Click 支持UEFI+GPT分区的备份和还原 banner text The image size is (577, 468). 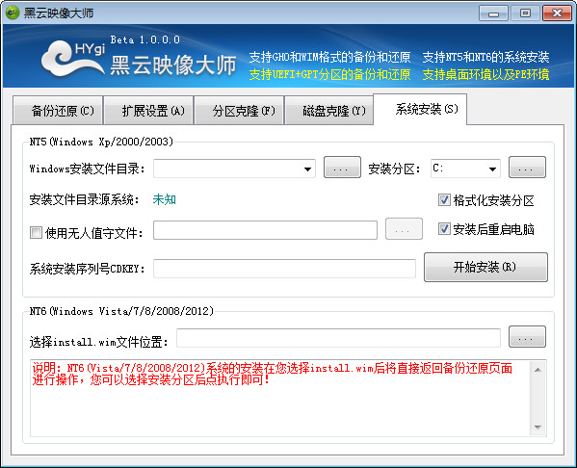(329, 74)
